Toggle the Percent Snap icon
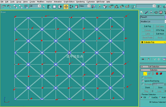166x107 pixels. (x=122, y=7)
